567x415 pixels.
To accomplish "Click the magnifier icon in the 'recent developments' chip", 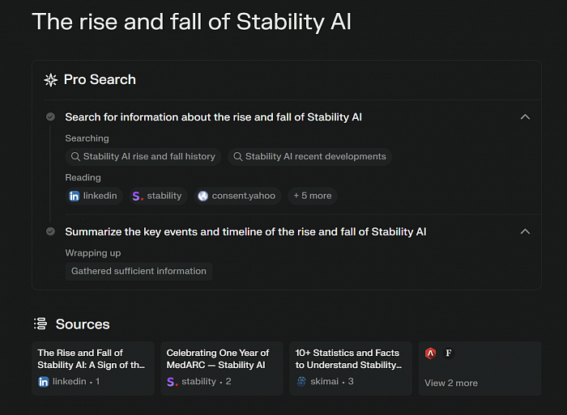I will pyautogui.click(x=237, y=156).
